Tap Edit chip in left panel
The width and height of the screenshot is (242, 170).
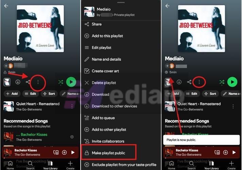31,94
